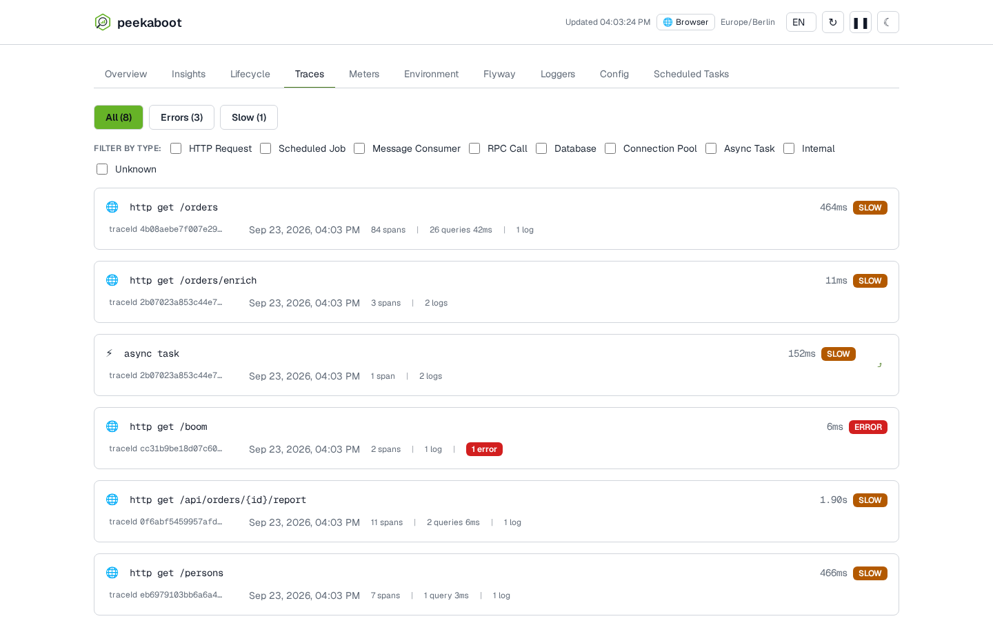Click the peekaboot logo icon
Screen dimensions: 993x621
[103, 22]
